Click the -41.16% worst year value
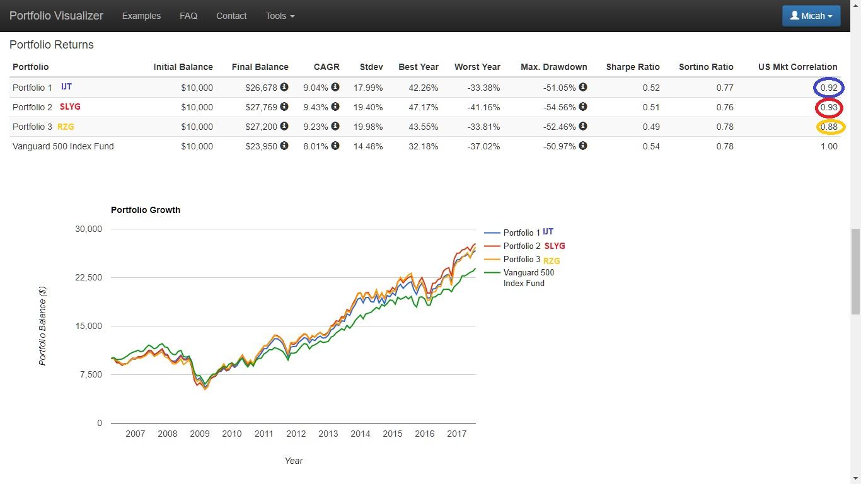 pyautogui.click(x=483, y=107)
